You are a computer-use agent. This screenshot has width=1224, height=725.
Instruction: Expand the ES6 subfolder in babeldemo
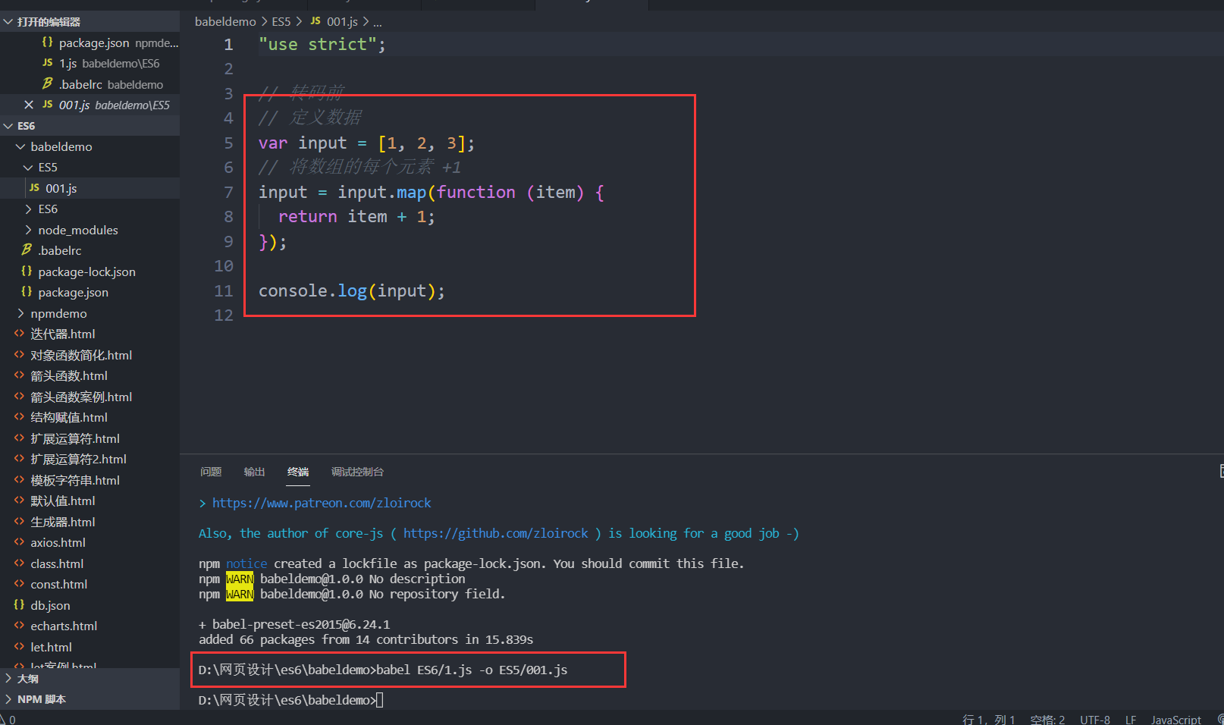tap(28, 209)
